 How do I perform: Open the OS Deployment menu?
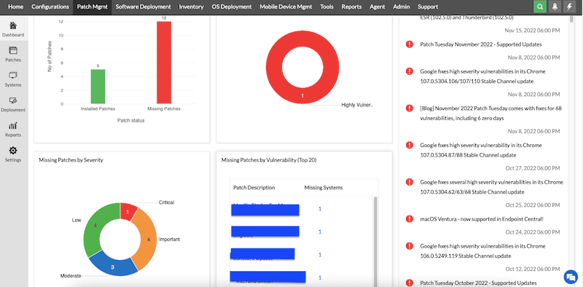(x=232, y=7)
